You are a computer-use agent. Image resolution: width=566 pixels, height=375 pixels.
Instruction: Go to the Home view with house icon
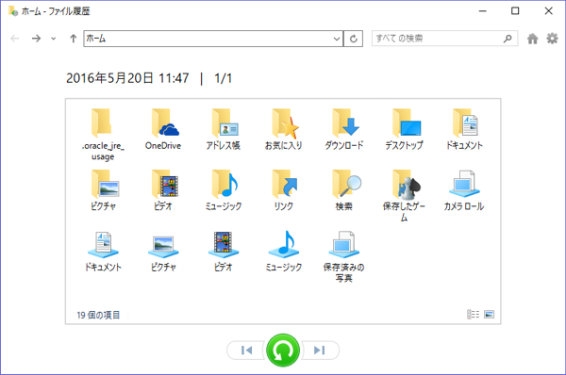point(532,39)
